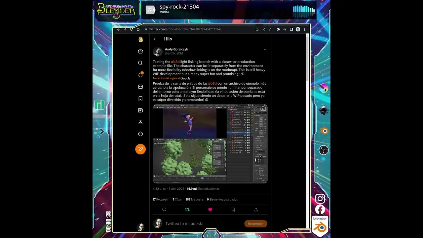Click the @artificial3d handle
423x238 pixels.
click(174, 53)
